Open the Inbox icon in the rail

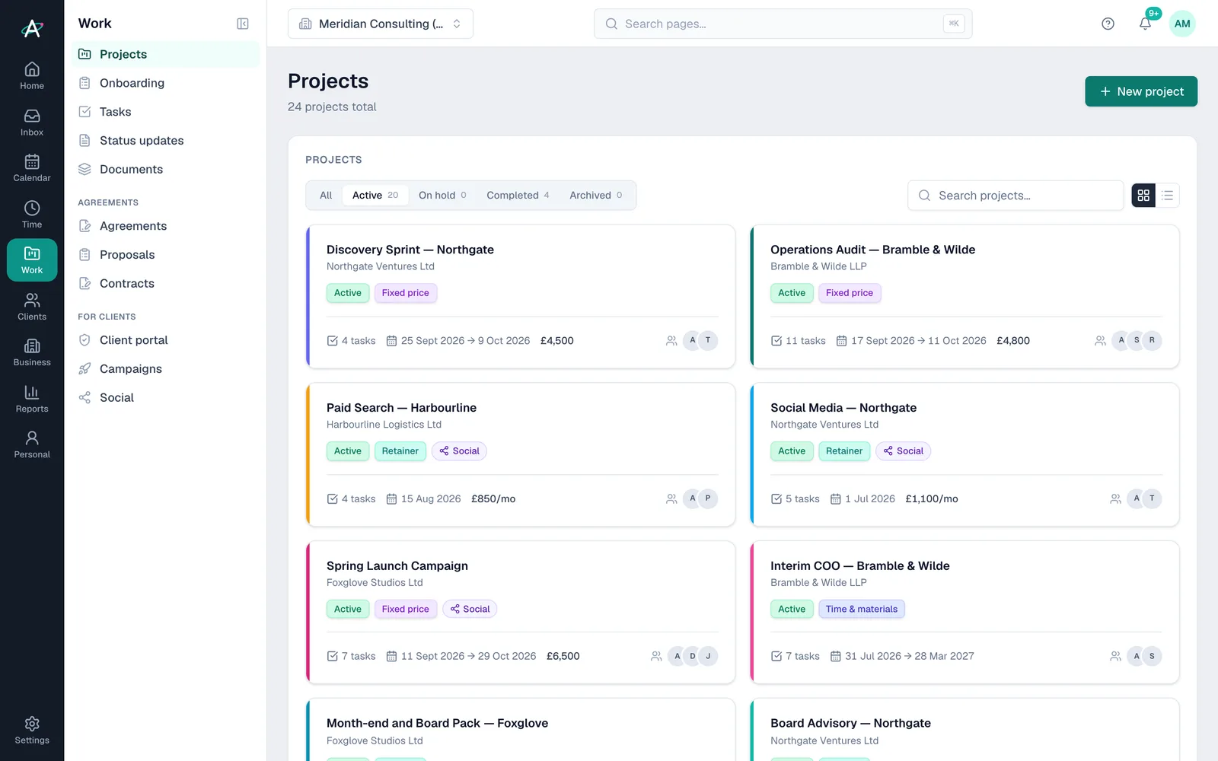click(x=32, y=123)
